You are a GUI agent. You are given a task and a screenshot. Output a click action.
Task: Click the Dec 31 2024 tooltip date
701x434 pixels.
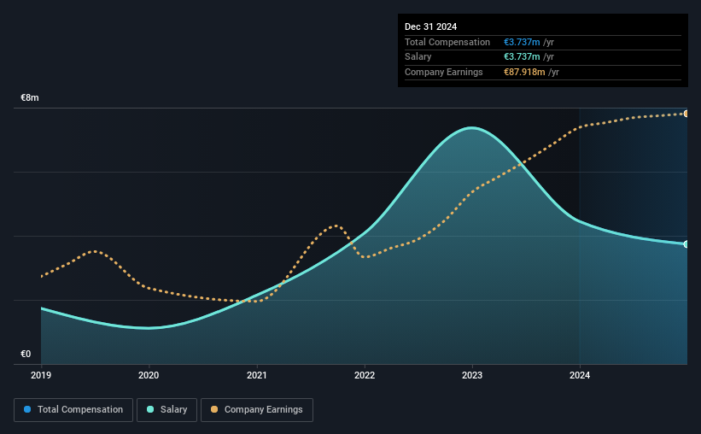pos(430,26)
